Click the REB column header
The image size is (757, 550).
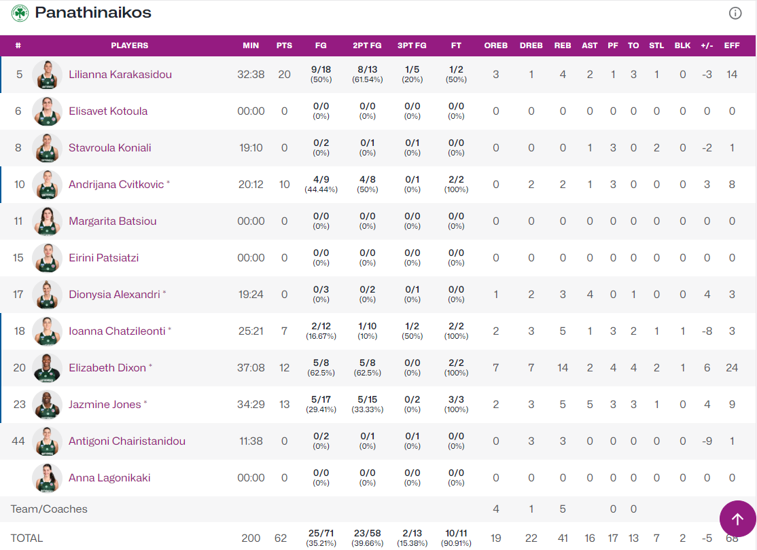pyautogui.click(x=563, y=45)
